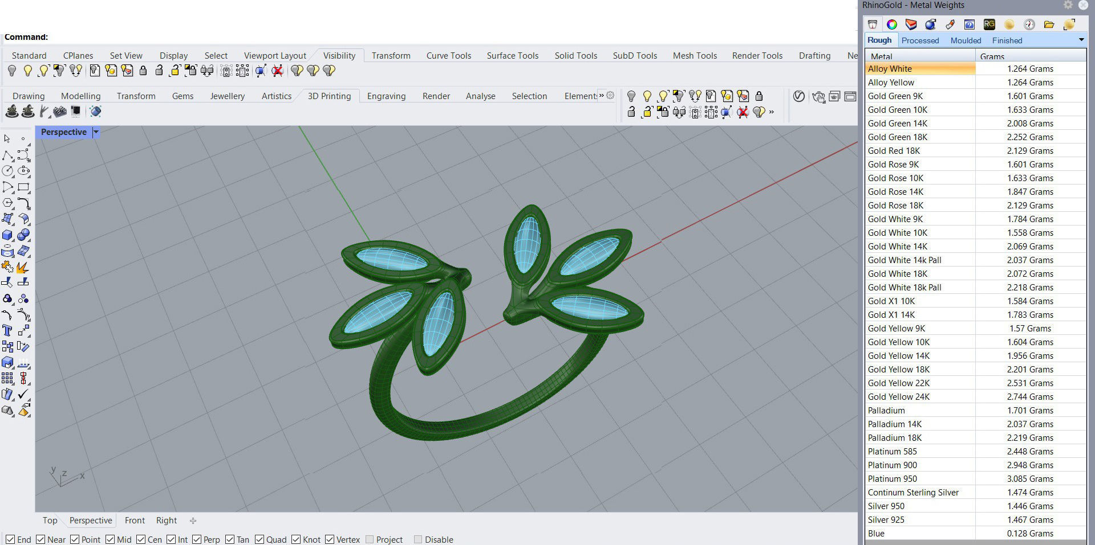Select the Rectangle tool in left toolbar
This screenshot has width=1095, height=545.
23,187
